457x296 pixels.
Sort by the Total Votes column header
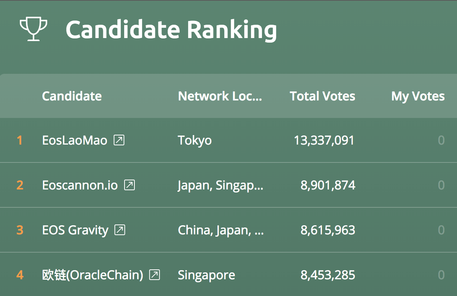(323, 96)
